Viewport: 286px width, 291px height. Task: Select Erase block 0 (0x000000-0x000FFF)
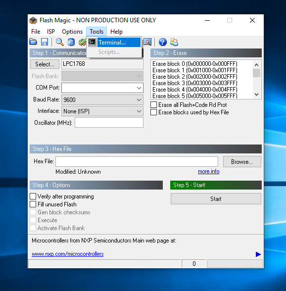pos(195,64)
